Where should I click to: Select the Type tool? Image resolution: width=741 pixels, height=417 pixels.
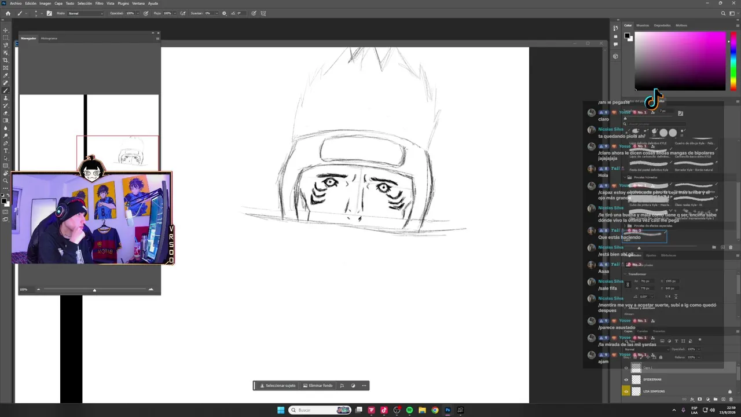click(6, 151)
